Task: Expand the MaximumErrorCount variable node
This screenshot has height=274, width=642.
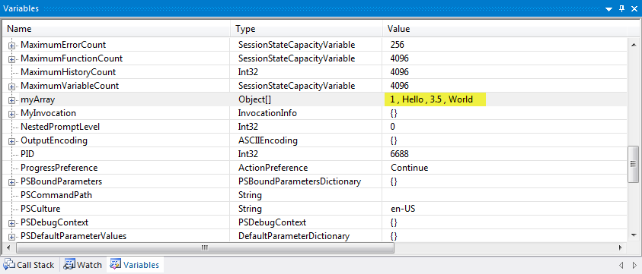Action: point(12,46)
